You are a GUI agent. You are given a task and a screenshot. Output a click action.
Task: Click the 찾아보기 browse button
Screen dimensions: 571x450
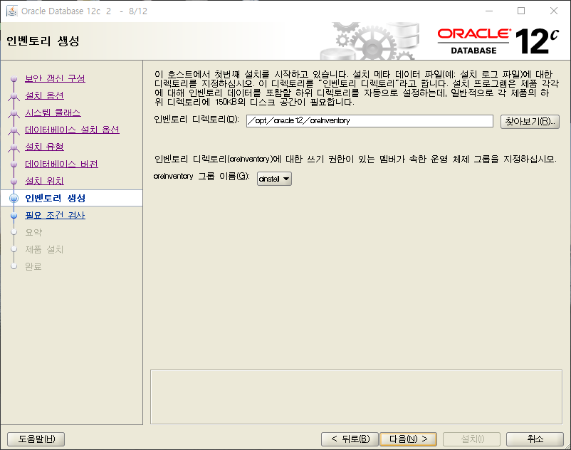tap(530, 121)
